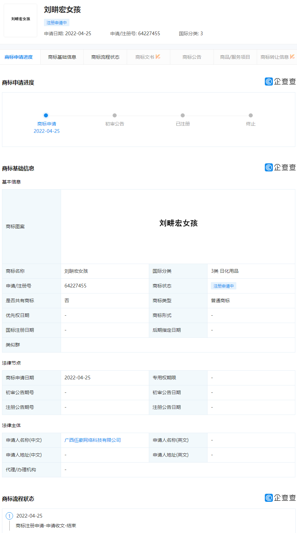Select the 商标流程状态 tab
297x533 pixels.
[105, 57]
